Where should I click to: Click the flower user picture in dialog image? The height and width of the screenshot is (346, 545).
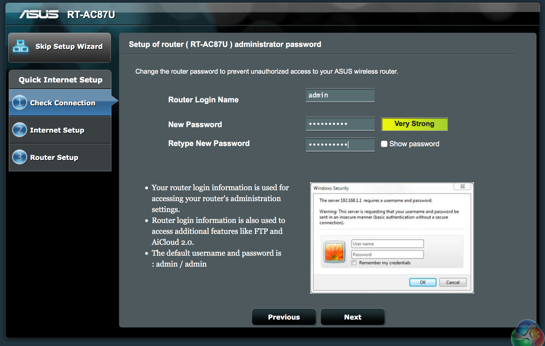click(334, 252)
